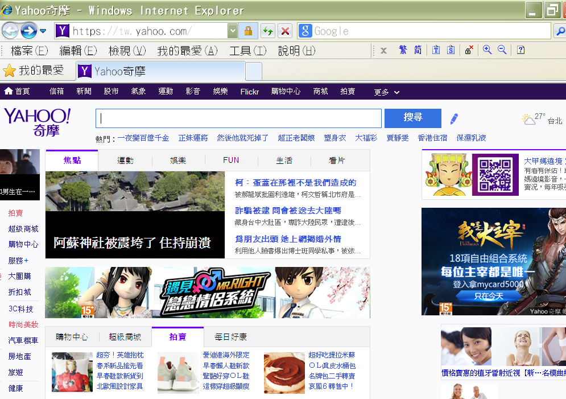Open the 工具(T) menu
566x399 pixels.
click(248, 51)
